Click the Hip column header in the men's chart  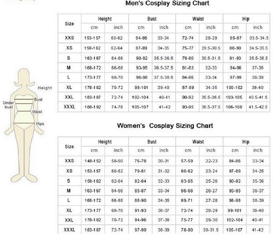click(x=246, y=18)
